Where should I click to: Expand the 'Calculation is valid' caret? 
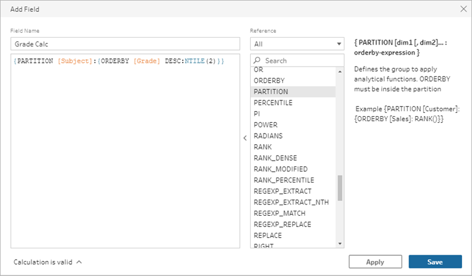(79, 262)
